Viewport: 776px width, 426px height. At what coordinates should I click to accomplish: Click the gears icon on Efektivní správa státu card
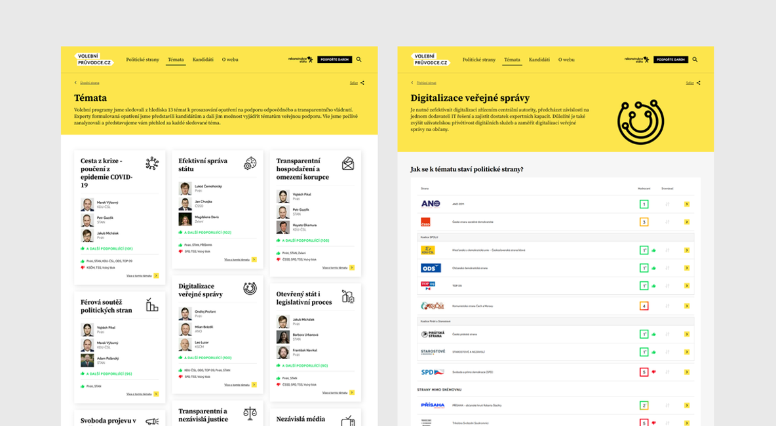[250, 163]
